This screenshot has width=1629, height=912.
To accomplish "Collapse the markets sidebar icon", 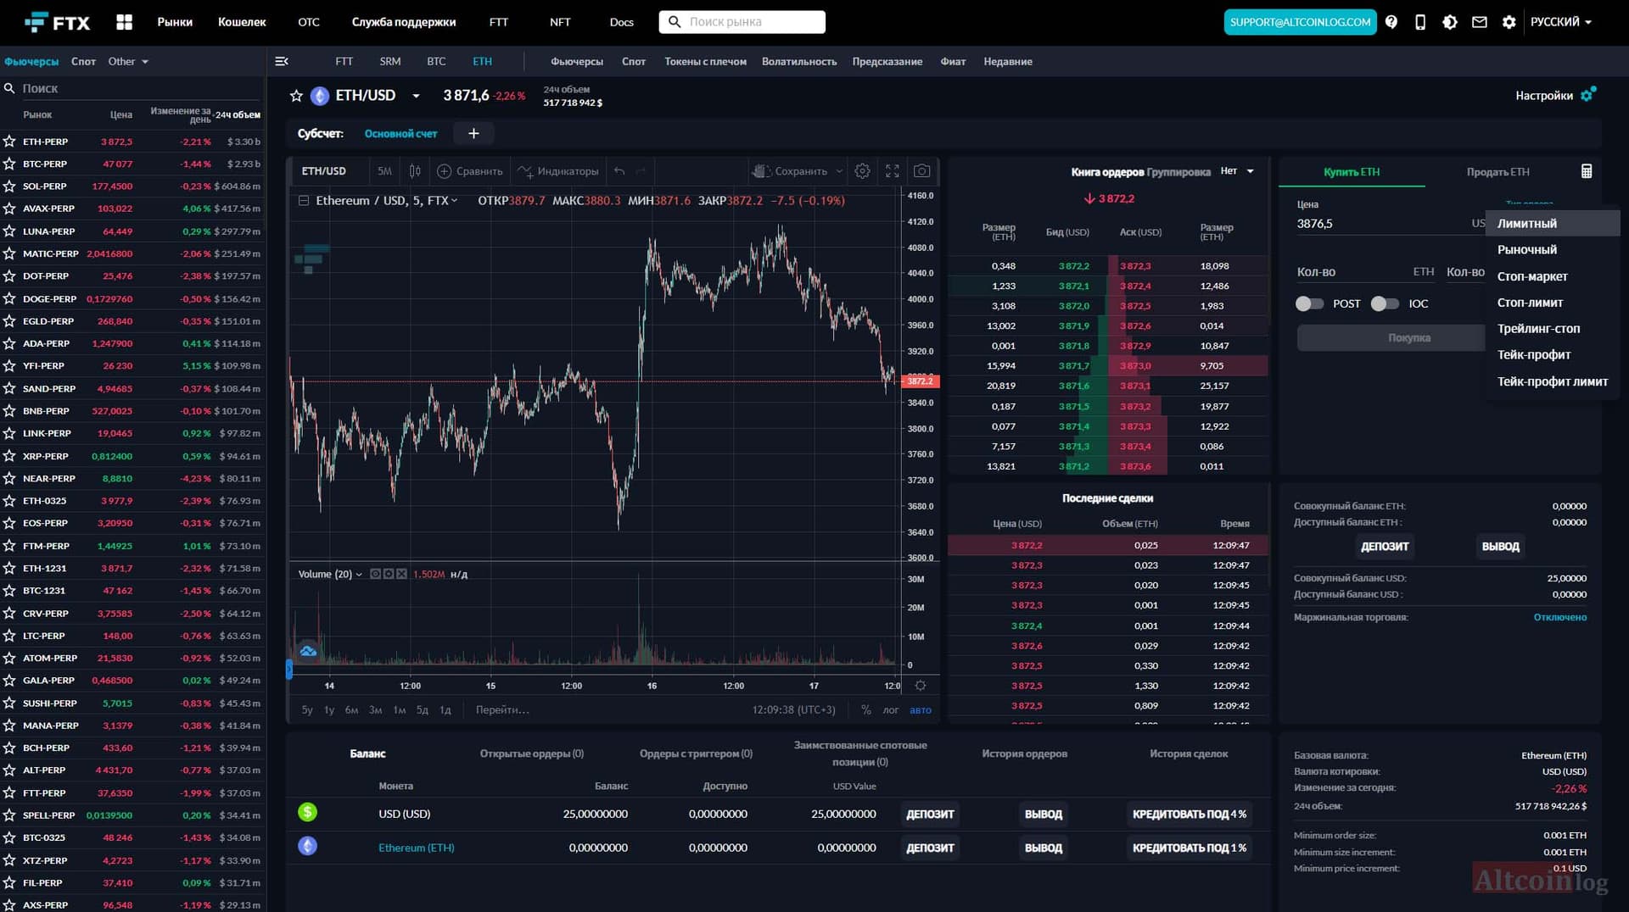I will click(282, 61).
